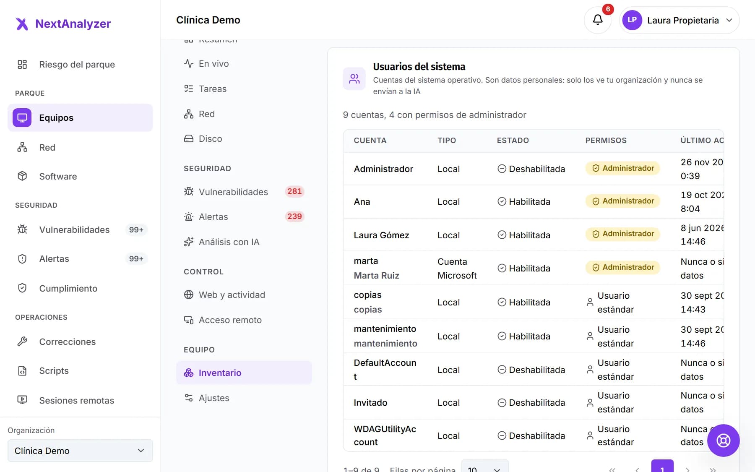Go to page 1 of the table
The height and width of the screenshot is (472, 755).
pos(662,467)
